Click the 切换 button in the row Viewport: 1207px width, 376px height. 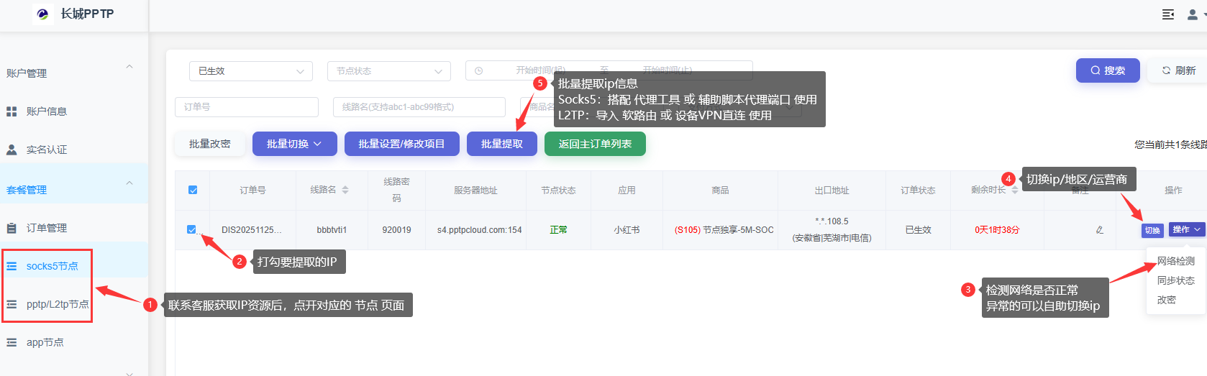pyautogui.click(x=1152, y=230)
